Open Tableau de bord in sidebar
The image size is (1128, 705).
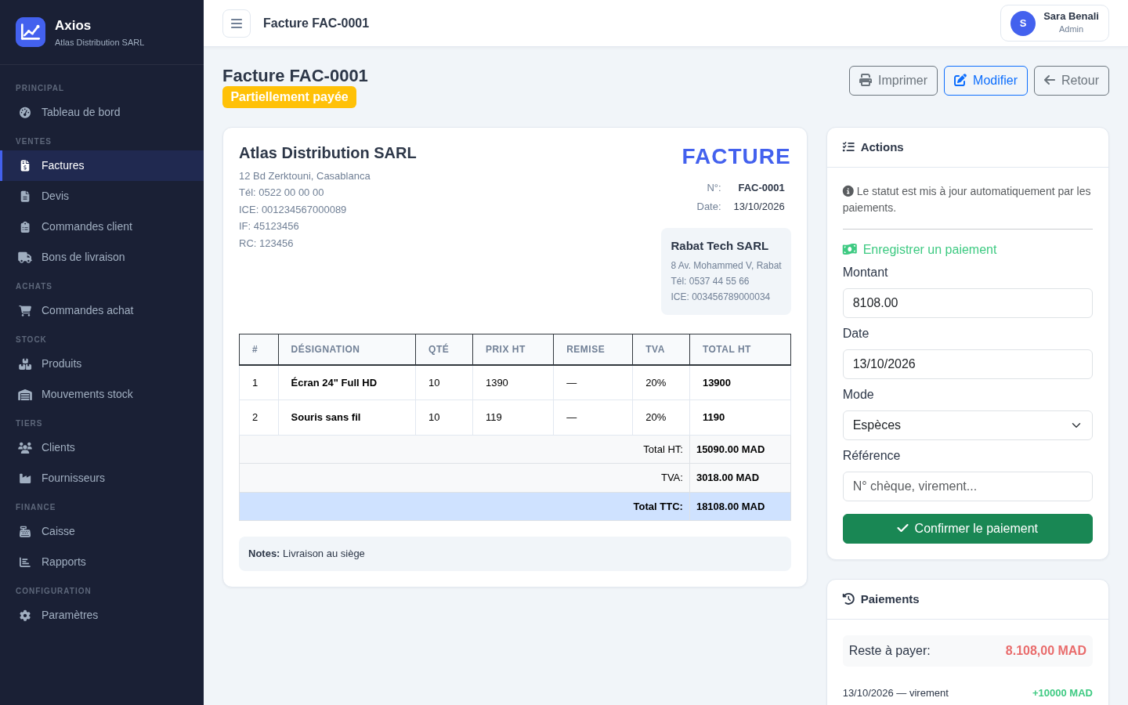pyautogui.click(x=102, y=112)
